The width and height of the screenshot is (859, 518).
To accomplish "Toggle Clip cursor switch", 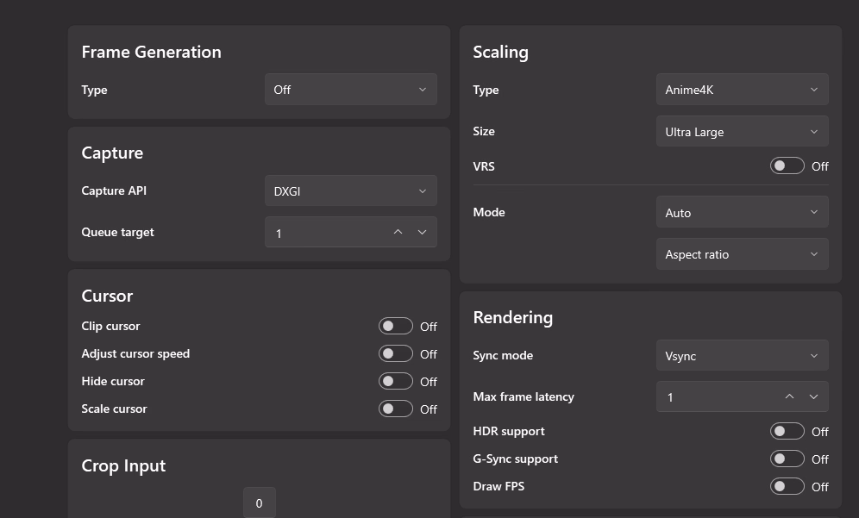I will (396, 327).
